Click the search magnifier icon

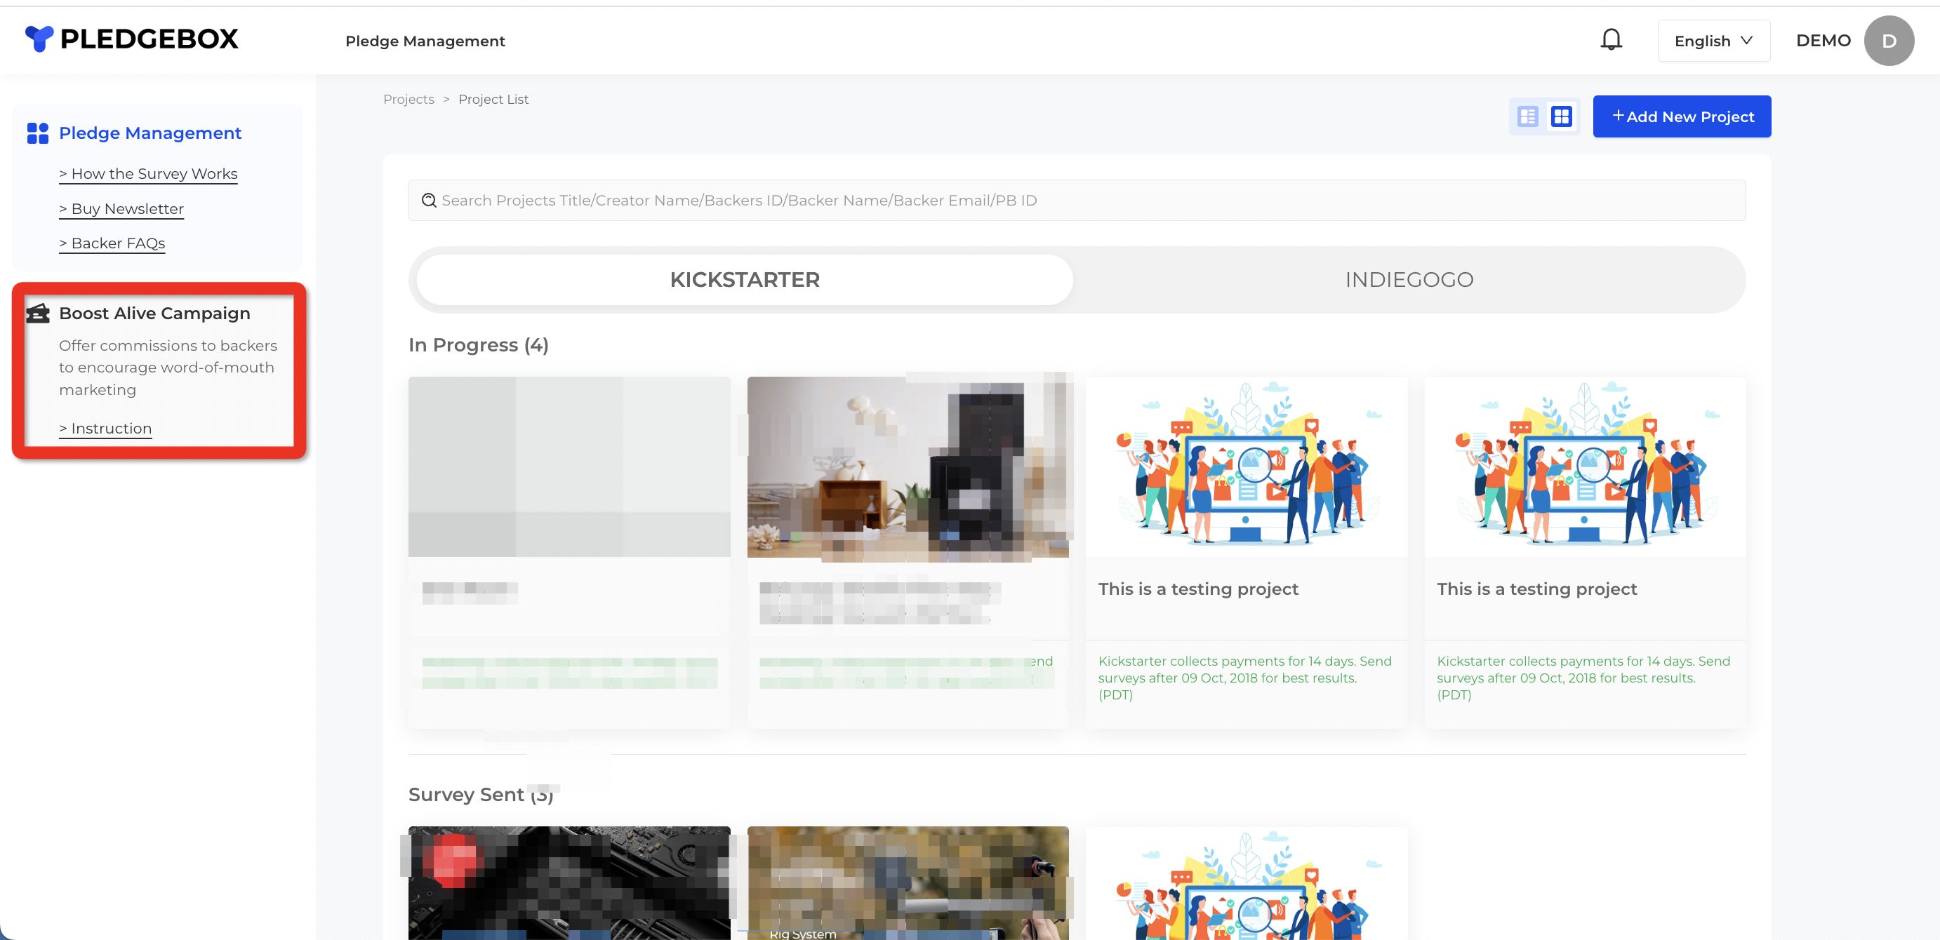click(x=430, y=200)
